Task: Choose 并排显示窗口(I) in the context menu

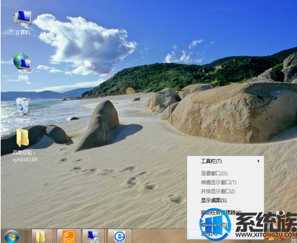Action: click(226, 191)
